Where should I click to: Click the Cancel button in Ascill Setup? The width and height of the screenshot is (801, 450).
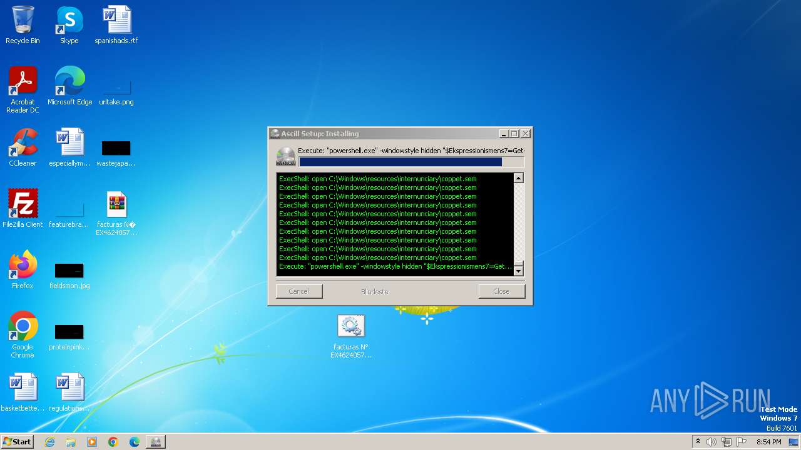[299, 291]
